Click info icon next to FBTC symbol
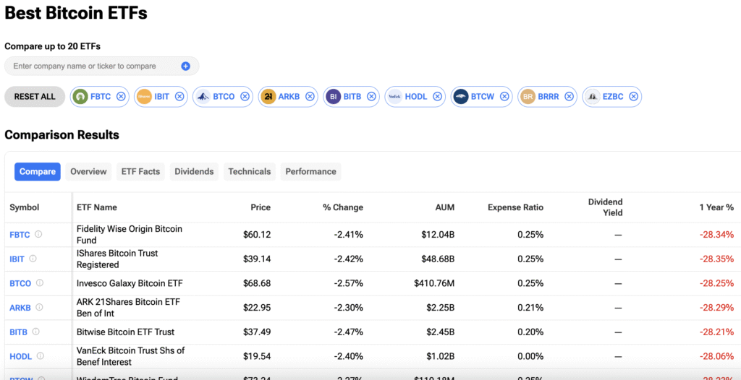The height and width of the screenshot is (380, 741). click(x=38, y=234)
